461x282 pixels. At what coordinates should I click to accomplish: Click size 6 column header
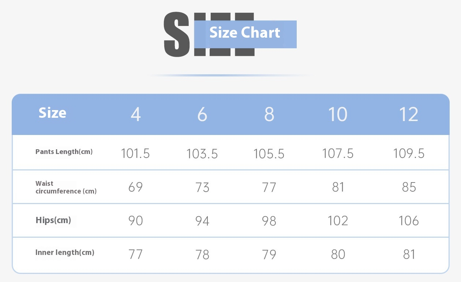coord(202,114)
